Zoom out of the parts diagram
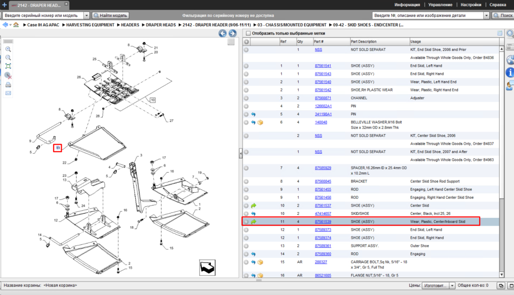This screenshot has height=295, width=514. click(8, 58)
